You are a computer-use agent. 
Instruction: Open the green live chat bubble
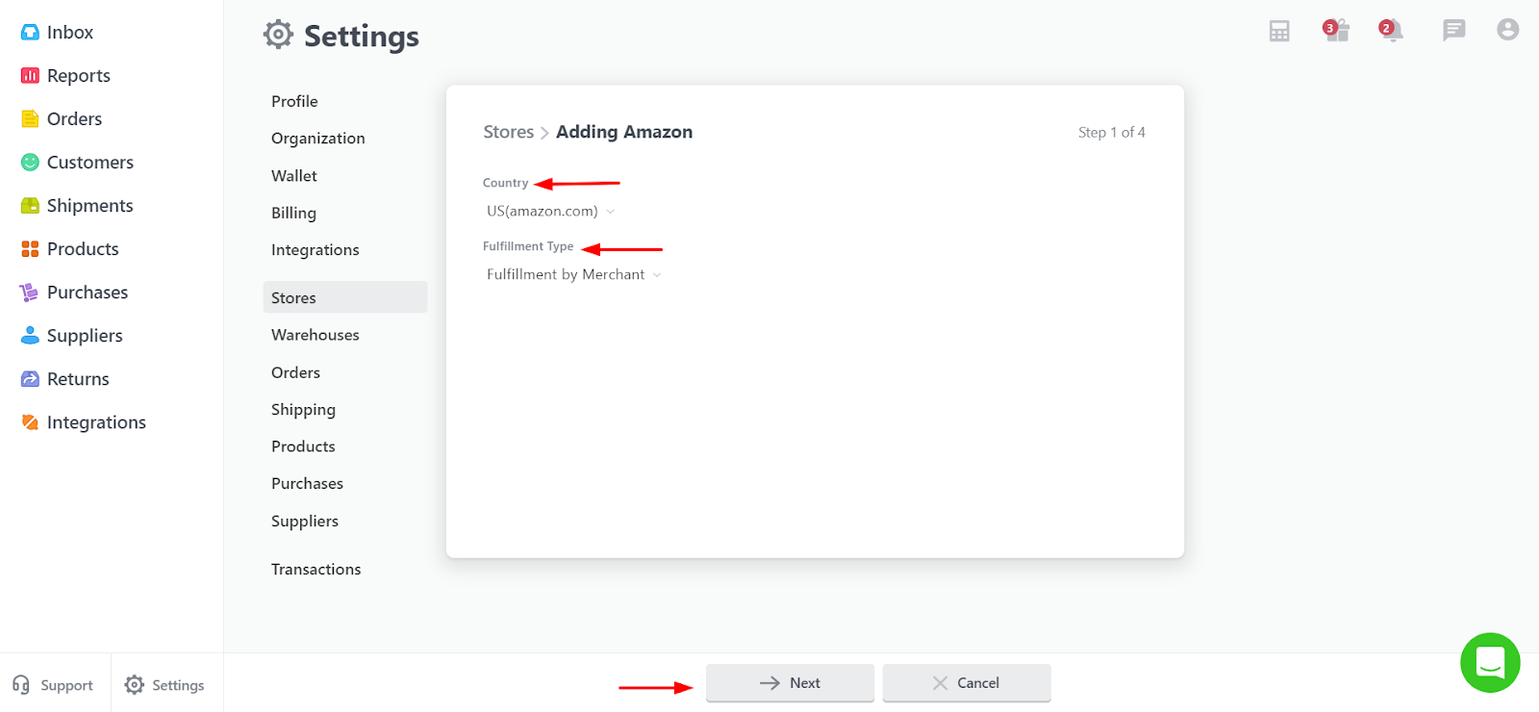[1490, 662]
